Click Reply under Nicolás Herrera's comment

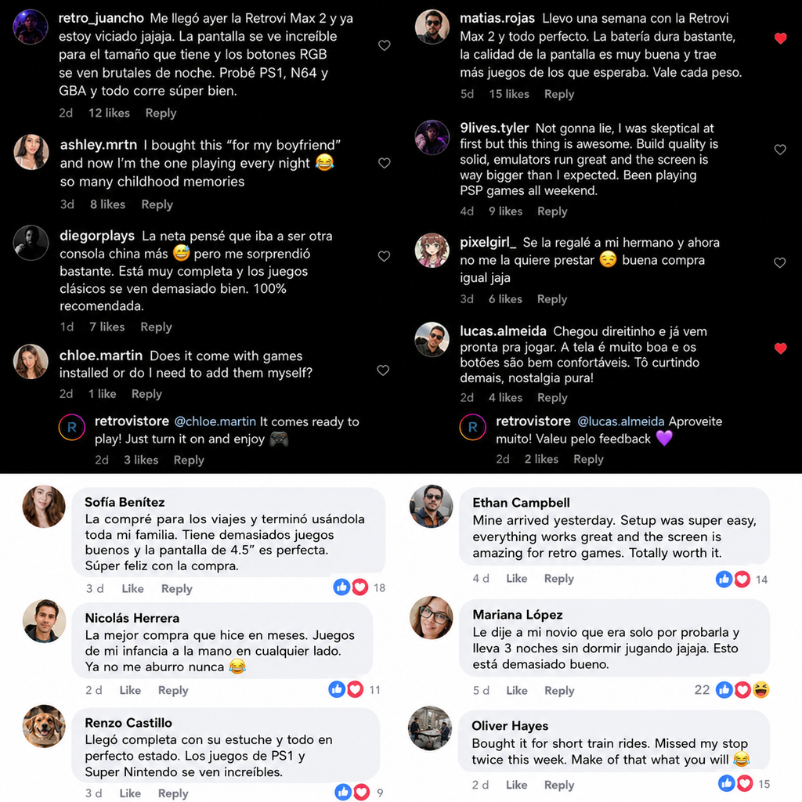(173, 691)
